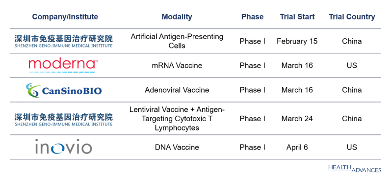Click the Inovio logo
Screen dimensions: 391x179
(64, 147)
